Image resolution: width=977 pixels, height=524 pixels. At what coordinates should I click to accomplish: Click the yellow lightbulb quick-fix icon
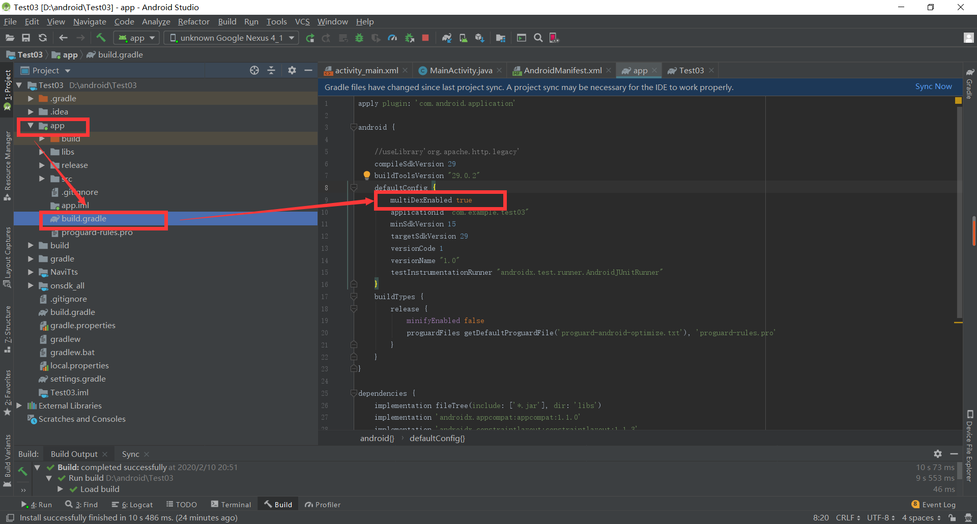click(366, 176)
